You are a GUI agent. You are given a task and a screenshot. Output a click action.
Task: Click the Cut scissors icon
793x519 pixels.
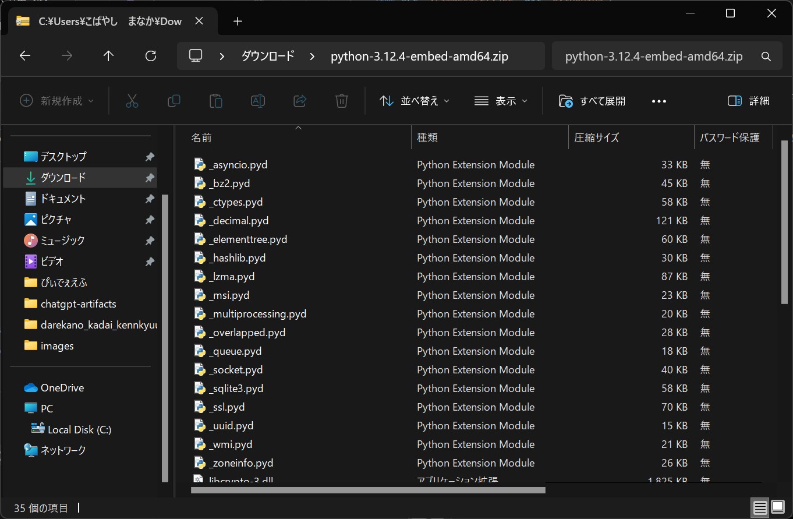point(132,101)
